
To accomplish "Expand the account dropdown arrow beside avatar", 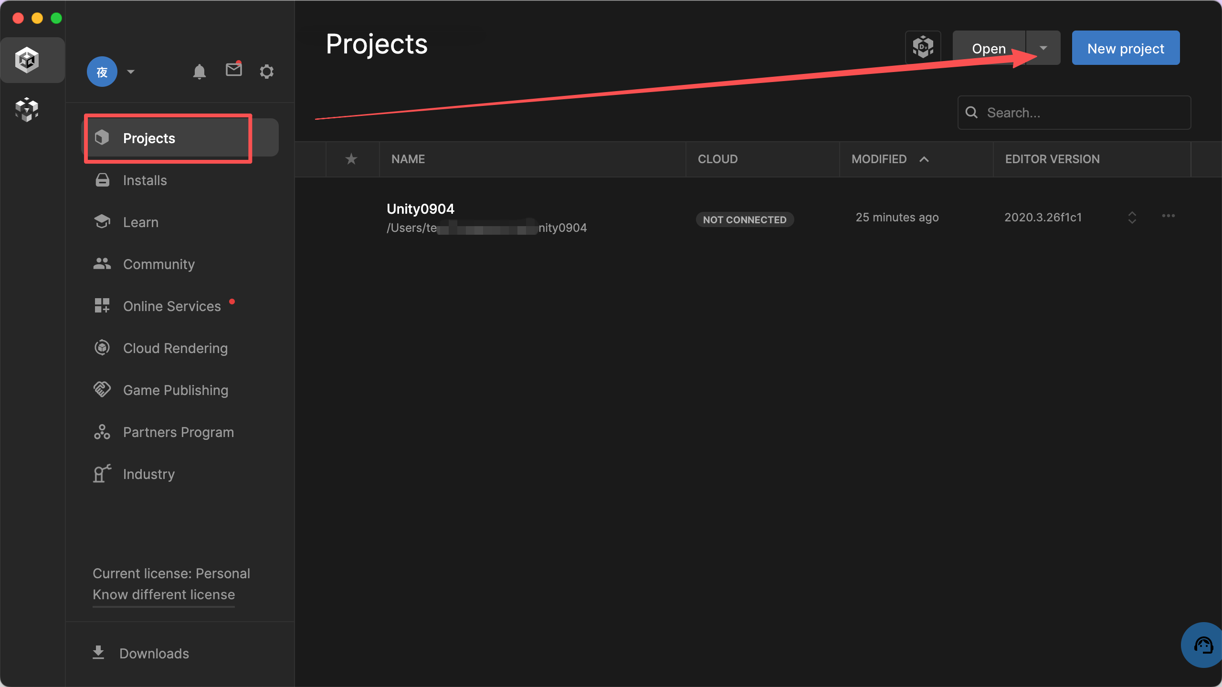I will point(131,72).
